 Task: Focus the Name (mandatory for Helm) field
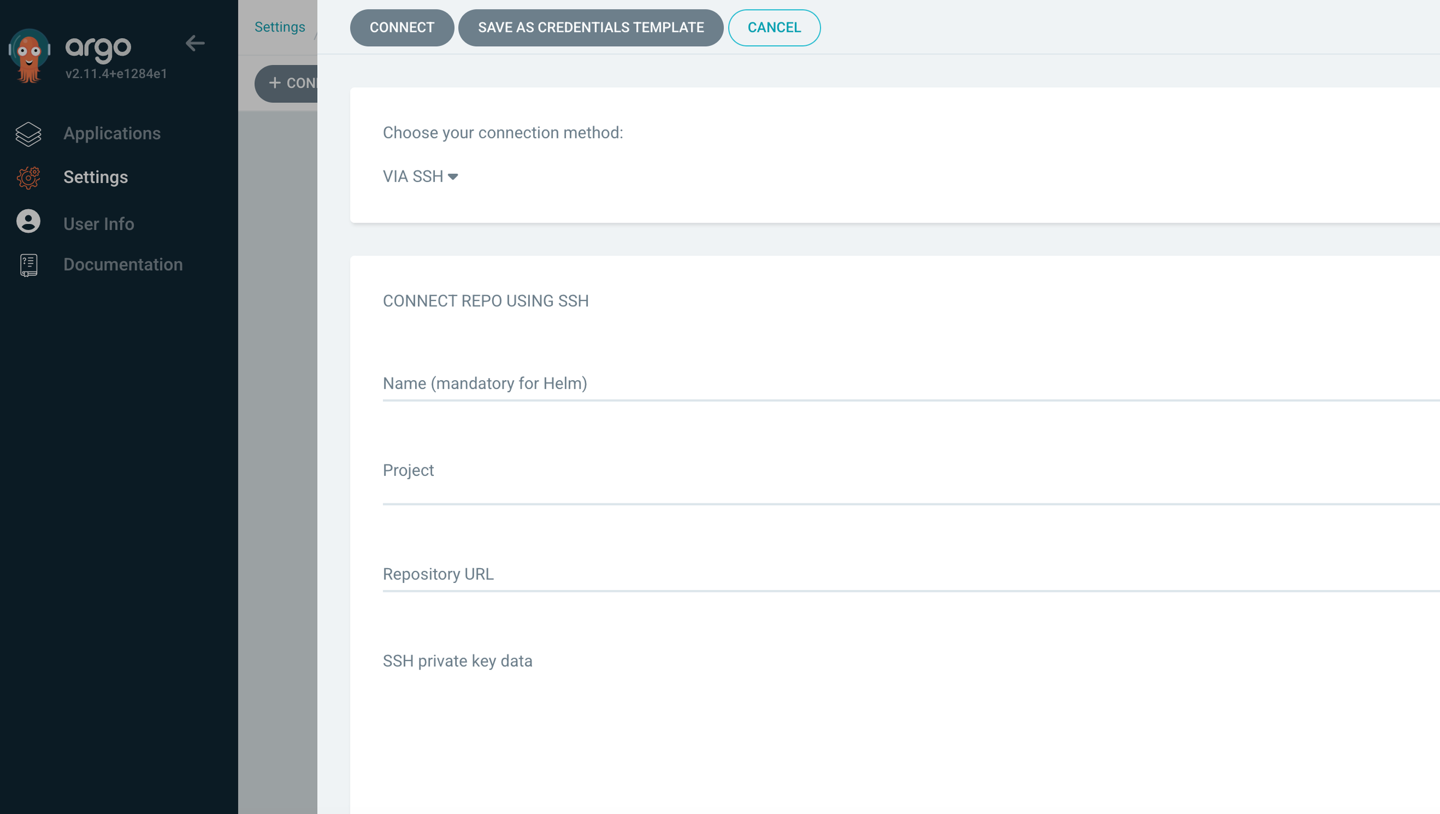click(900, 384)
